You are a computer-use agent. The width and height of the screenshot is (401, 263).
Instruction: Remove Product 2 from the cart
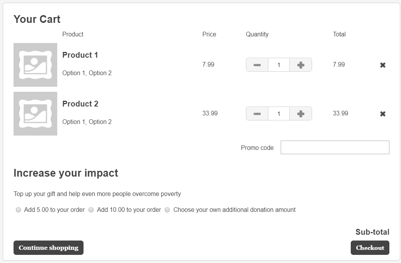pyautogui.click(x=382, y=114)
